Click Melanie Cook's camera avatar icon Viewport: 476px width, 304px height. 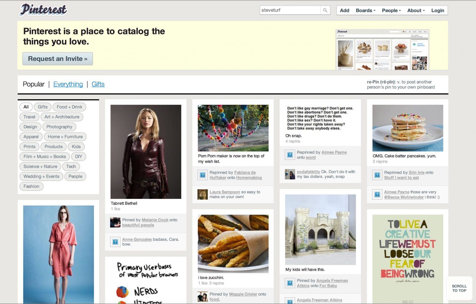115,222
